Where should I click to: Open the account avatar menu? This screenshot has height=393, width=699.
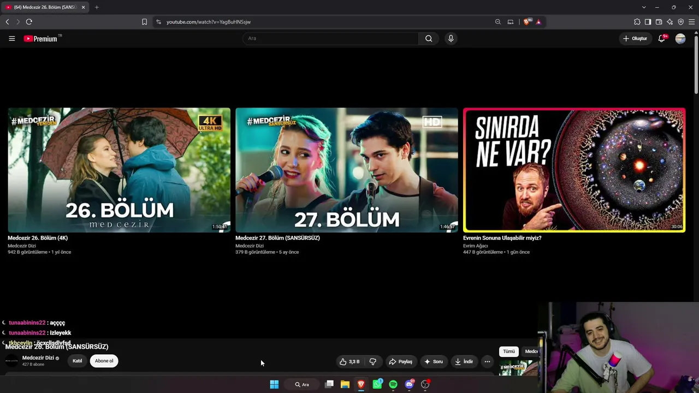[x=680, y=38]
